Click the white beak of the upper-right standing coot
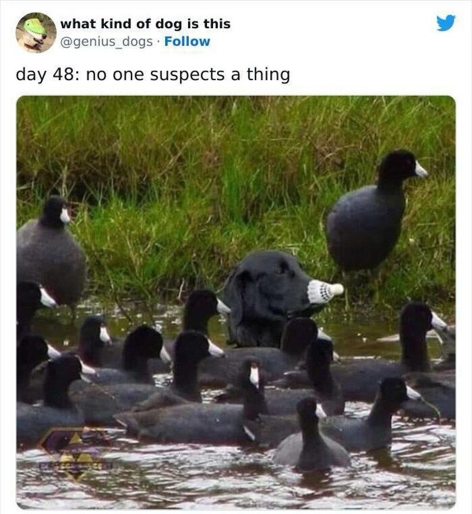Image resolution: width=472 pixels, height=514 pixels. click(421, 170)
